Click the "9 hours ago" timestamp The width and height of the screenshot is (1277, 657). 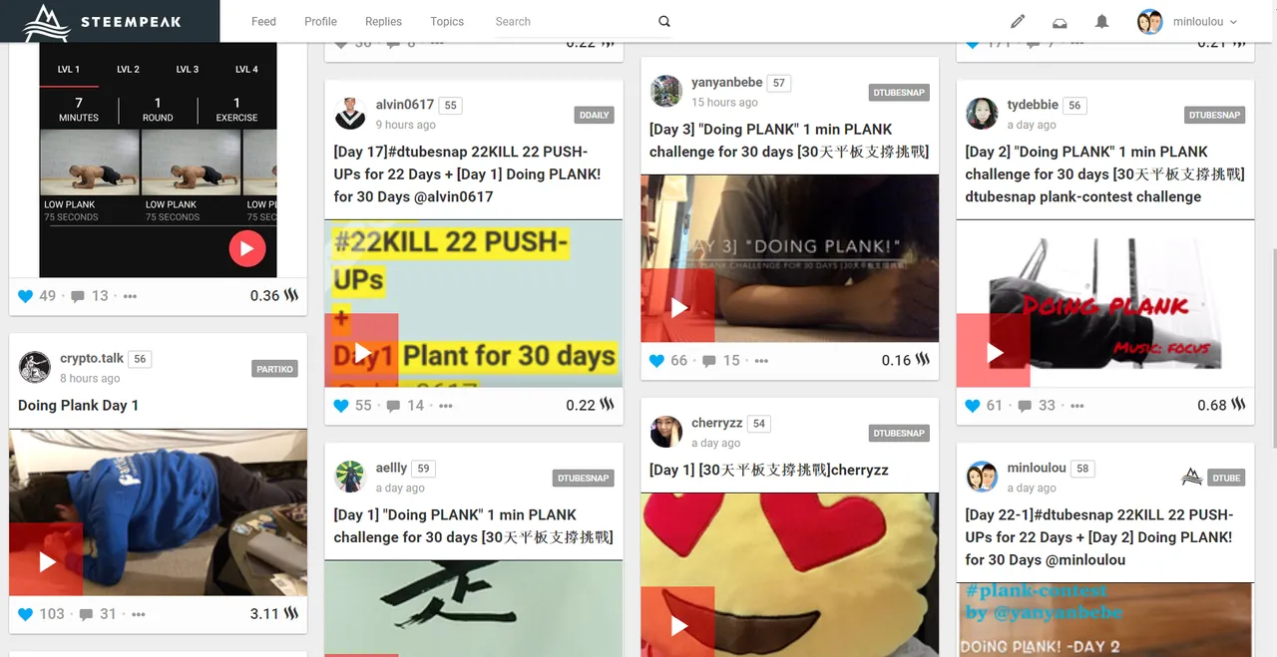tap(405, 125)
